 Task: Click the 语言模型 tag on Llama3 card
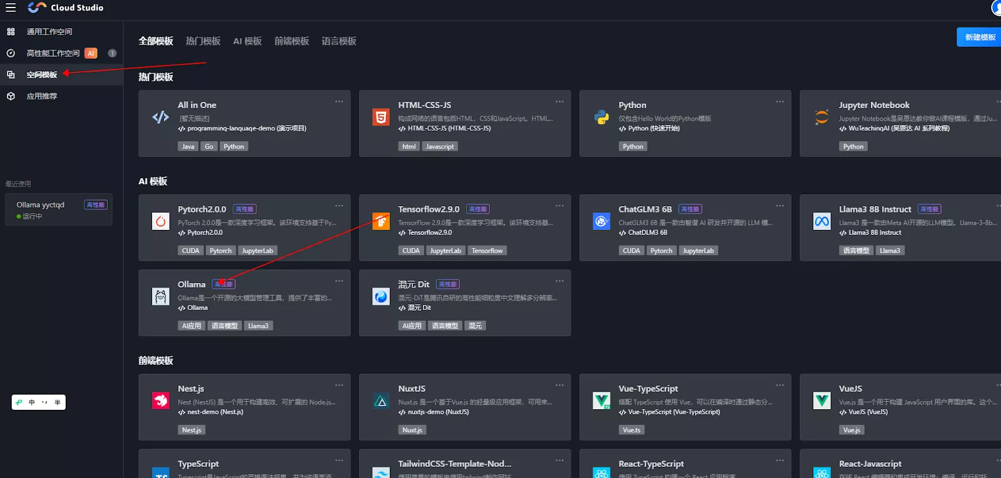tap(856, 251)
